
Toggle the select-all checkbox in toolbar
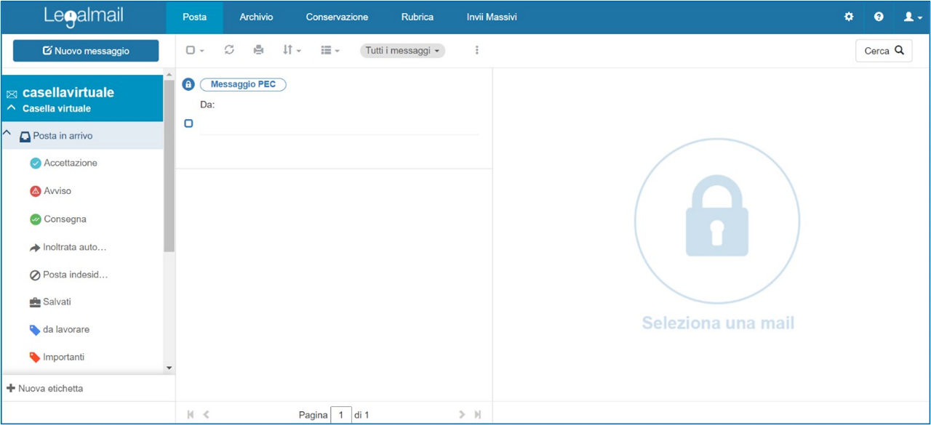(x=191, y=50)
